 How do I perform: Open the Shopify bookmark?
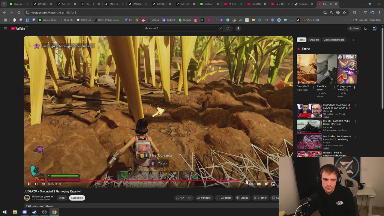click(185, 20)
